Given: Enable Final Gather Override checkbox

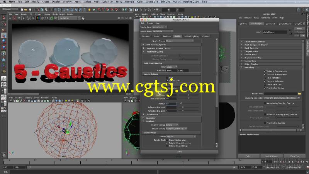Looking at the screenshot, I should [x=265, y=123].
